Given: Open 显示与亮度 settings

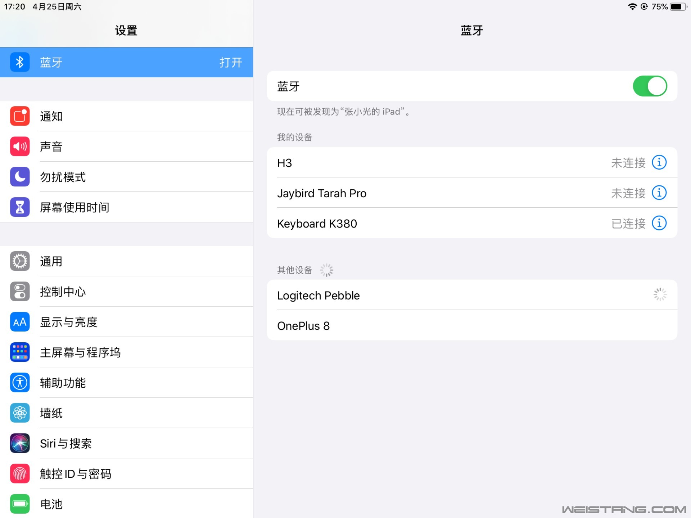Looking at the screenshot, I should [x=126, y=322].
